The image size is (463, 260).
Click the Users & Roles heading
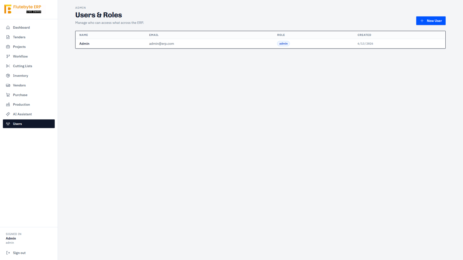tap(98, 15)
